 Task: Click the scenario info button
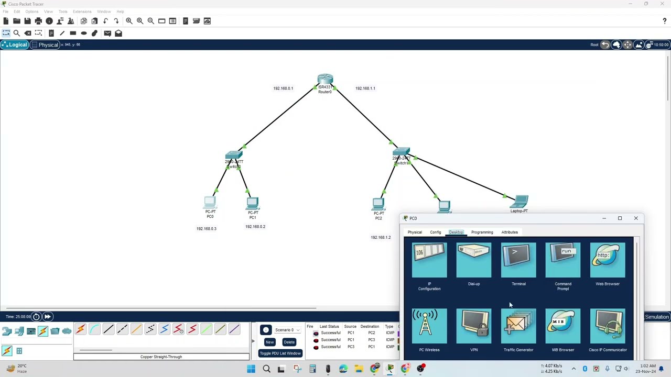click(266, 330)
